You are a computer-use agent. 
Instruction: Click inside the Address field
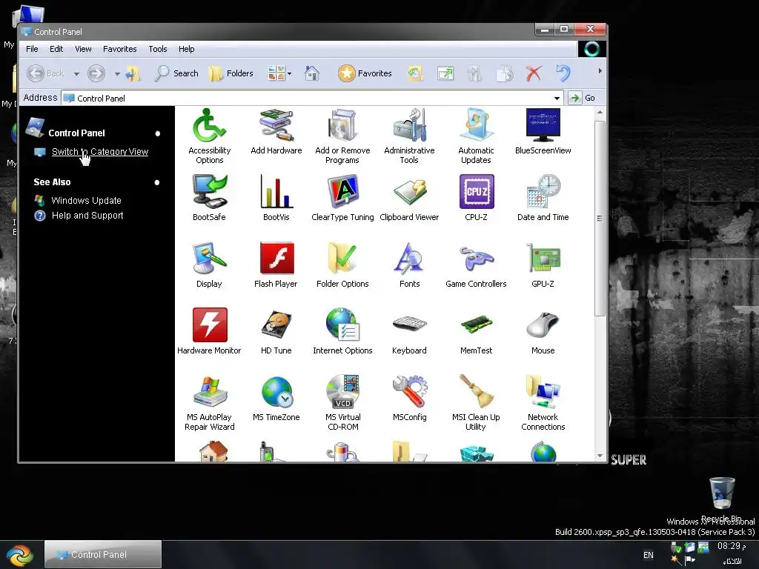coord(312,99)
